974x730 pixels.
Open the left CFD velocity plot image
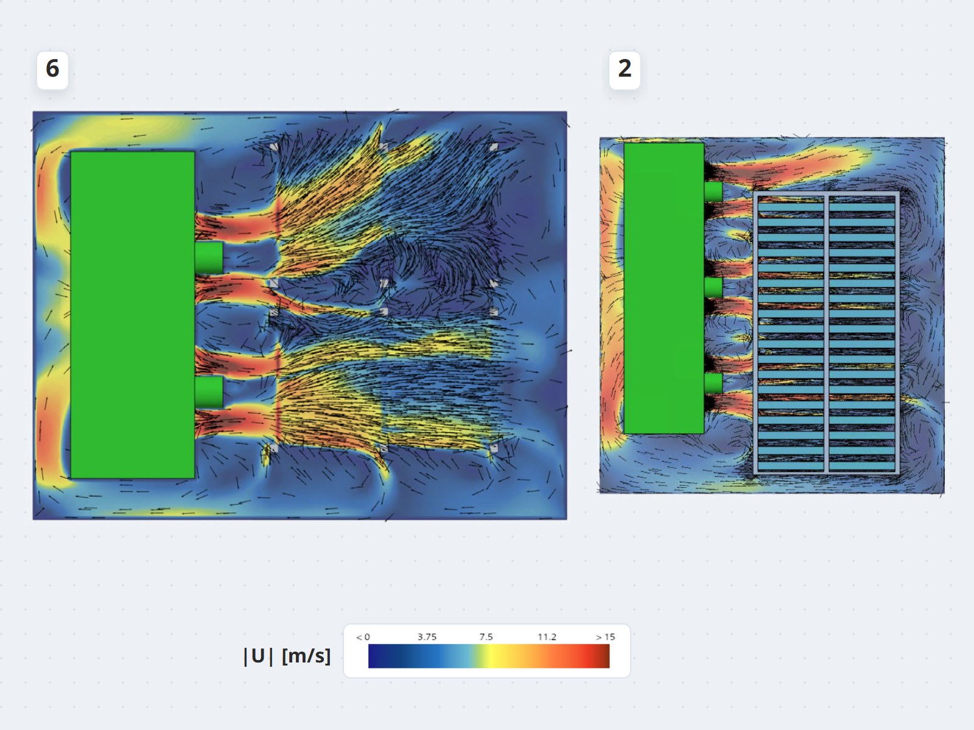pos(300,315)
